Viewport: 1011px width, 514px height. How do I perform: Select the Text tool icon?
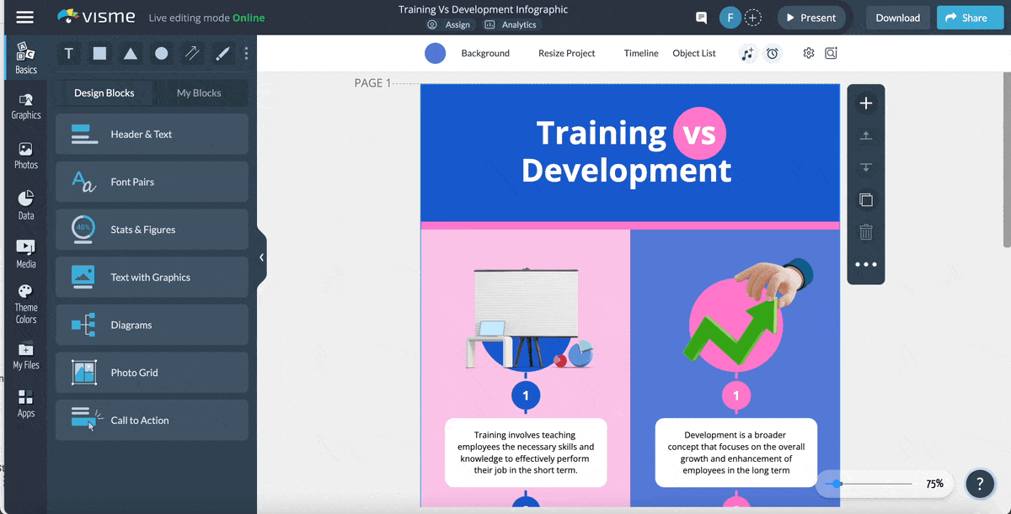tap(69, 54)
